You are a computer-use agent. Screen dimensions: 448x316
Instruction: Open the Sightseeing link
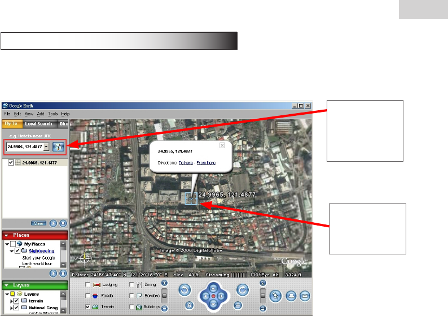(42, 251)
